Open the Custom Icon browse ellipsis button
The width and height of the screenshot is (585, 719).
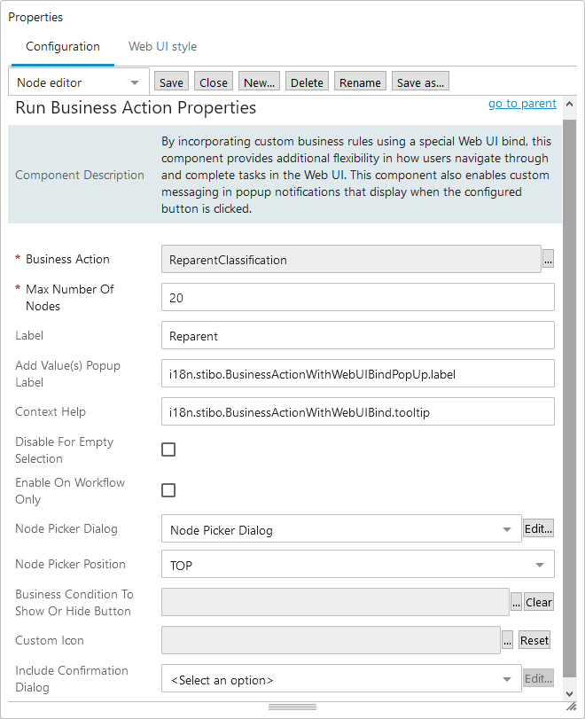[x=509, y=640]
